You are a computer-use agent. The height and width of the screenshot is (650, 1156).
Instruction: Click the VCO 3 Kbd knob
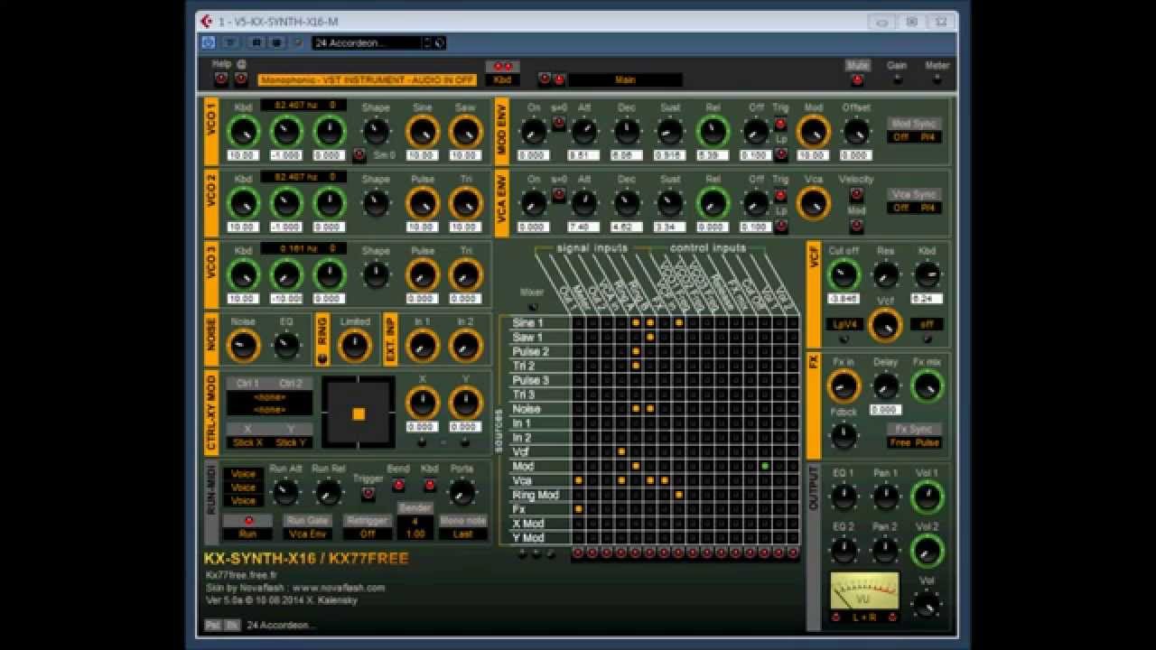tap(243, 274)
